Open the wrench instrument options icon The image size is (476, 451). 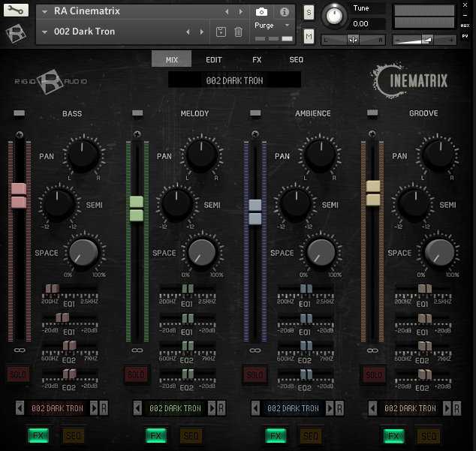click(16, 10)
